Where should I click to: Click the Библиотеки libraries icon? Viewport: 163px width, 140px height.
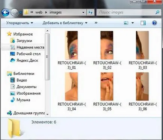click(9, 74)
